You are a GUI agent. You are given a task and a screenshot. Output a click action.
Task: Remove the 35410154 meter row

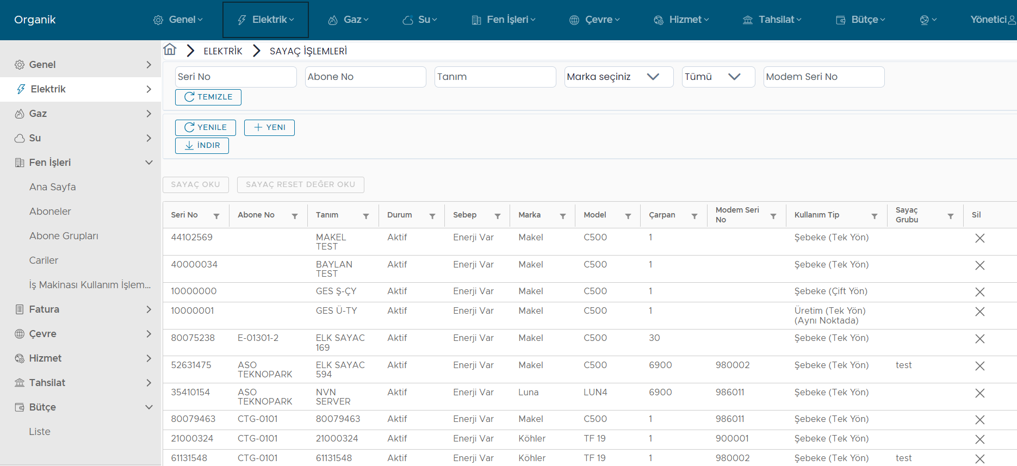tap(979, 393)
